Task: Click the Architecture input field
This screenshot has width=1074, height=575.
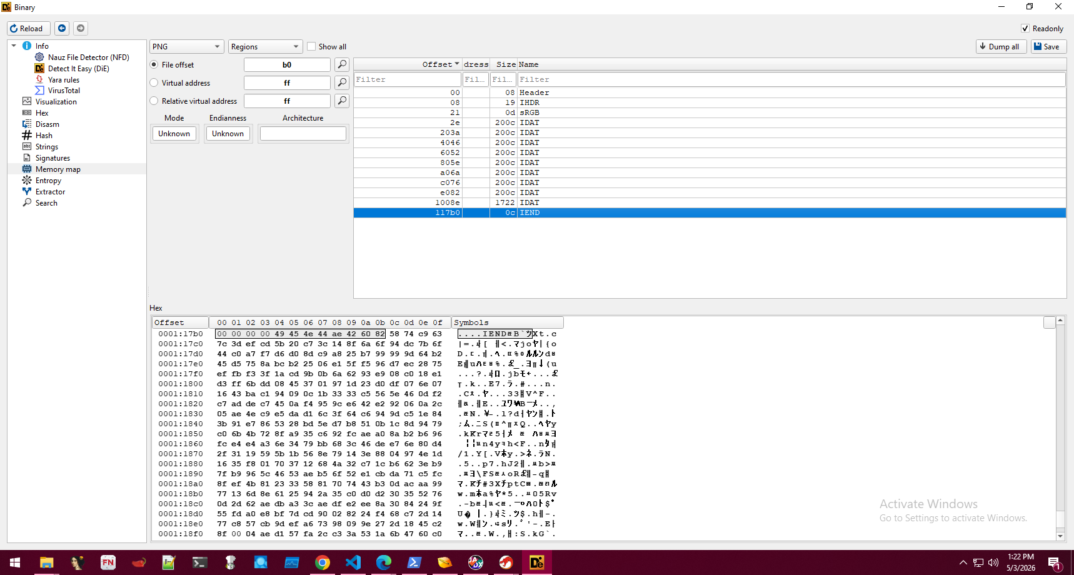Action: [x=303, y=133]
